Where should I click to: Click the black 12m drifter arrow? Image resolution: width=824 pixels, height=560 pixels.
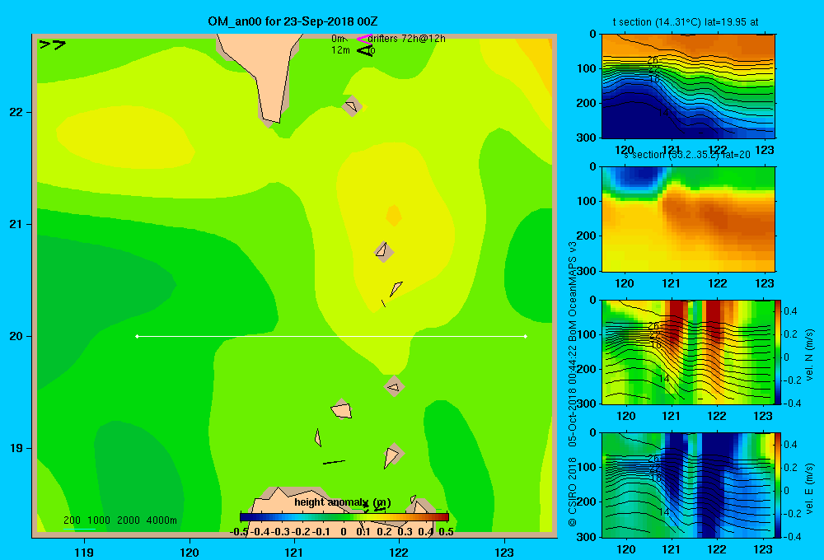(x=363, y=50)
